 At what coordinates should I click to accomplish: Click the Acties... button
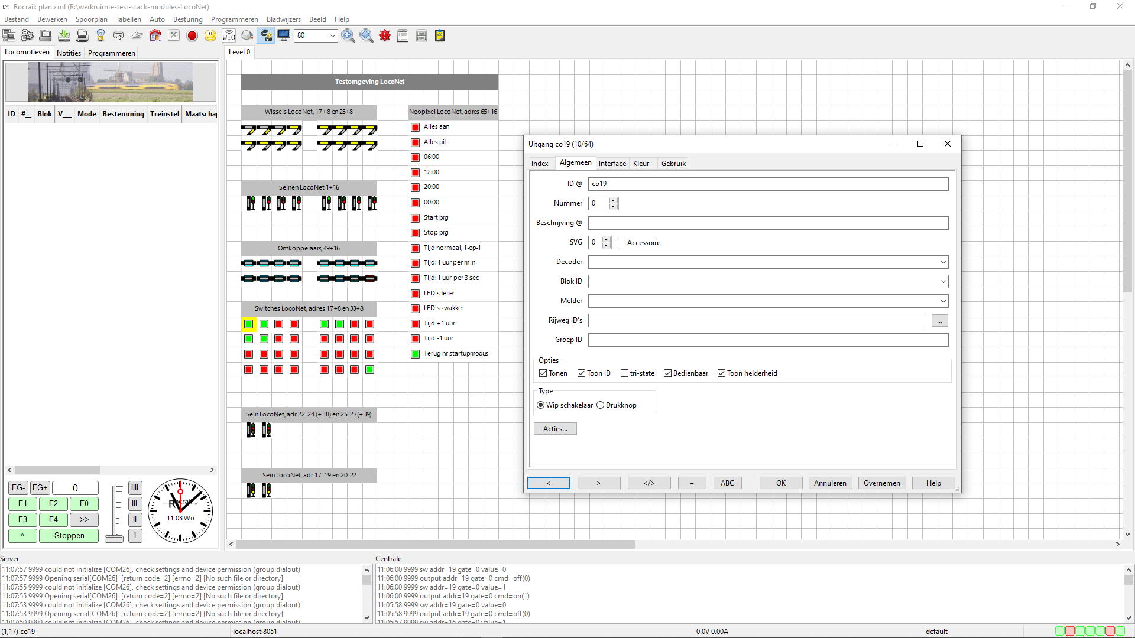(555, 429)
